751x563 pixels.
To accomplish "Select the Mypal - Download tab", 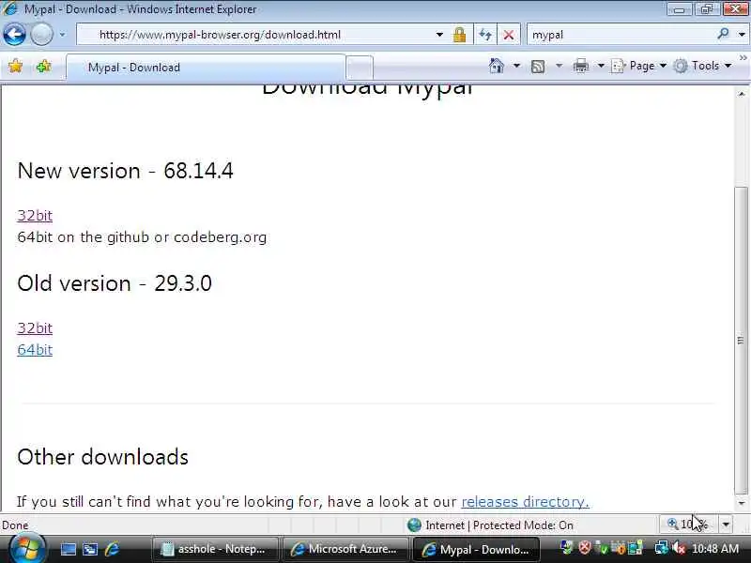I will click(206, 68).
